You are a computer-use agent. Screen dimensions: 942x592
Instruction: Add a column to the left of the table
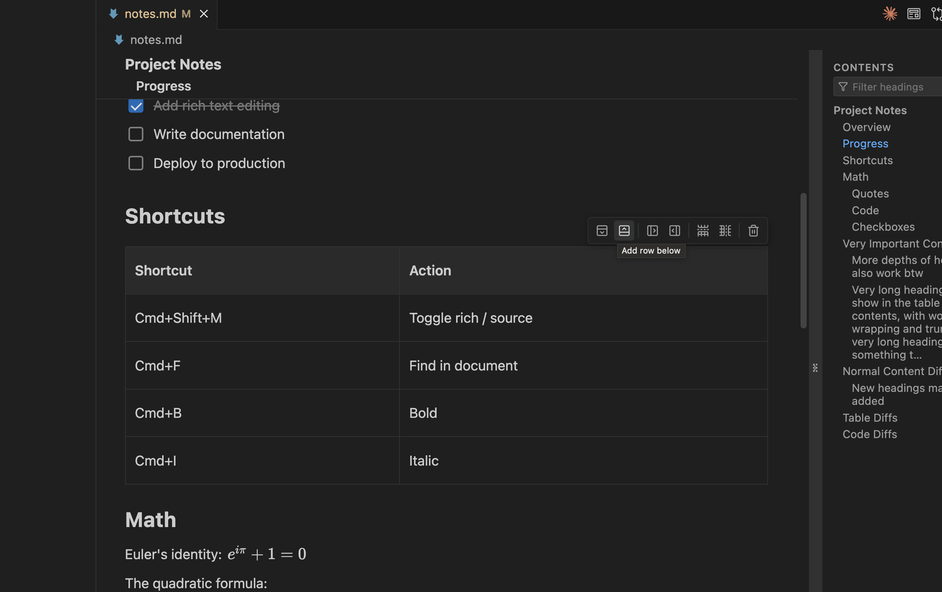(674, 231)
